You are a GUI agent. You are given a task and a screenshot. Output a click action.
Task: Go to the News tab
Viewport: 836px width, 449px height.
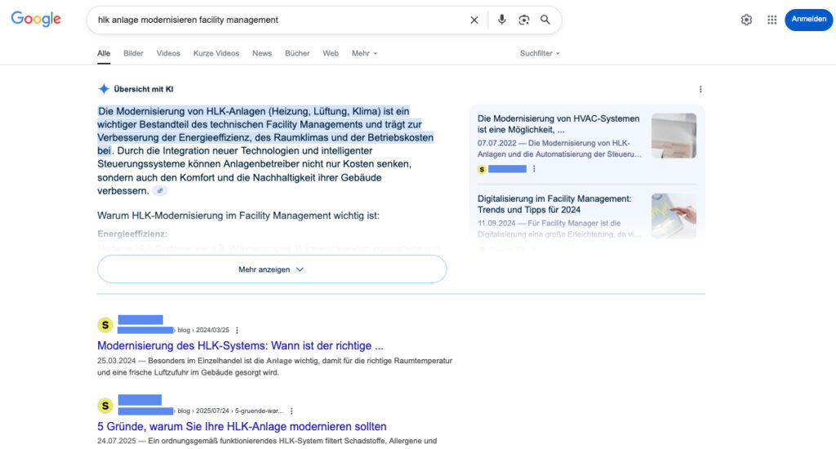(262, 53)
